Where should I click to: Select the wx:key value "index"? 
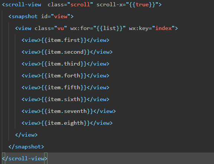pyautogui.click(x=163, y=29)
